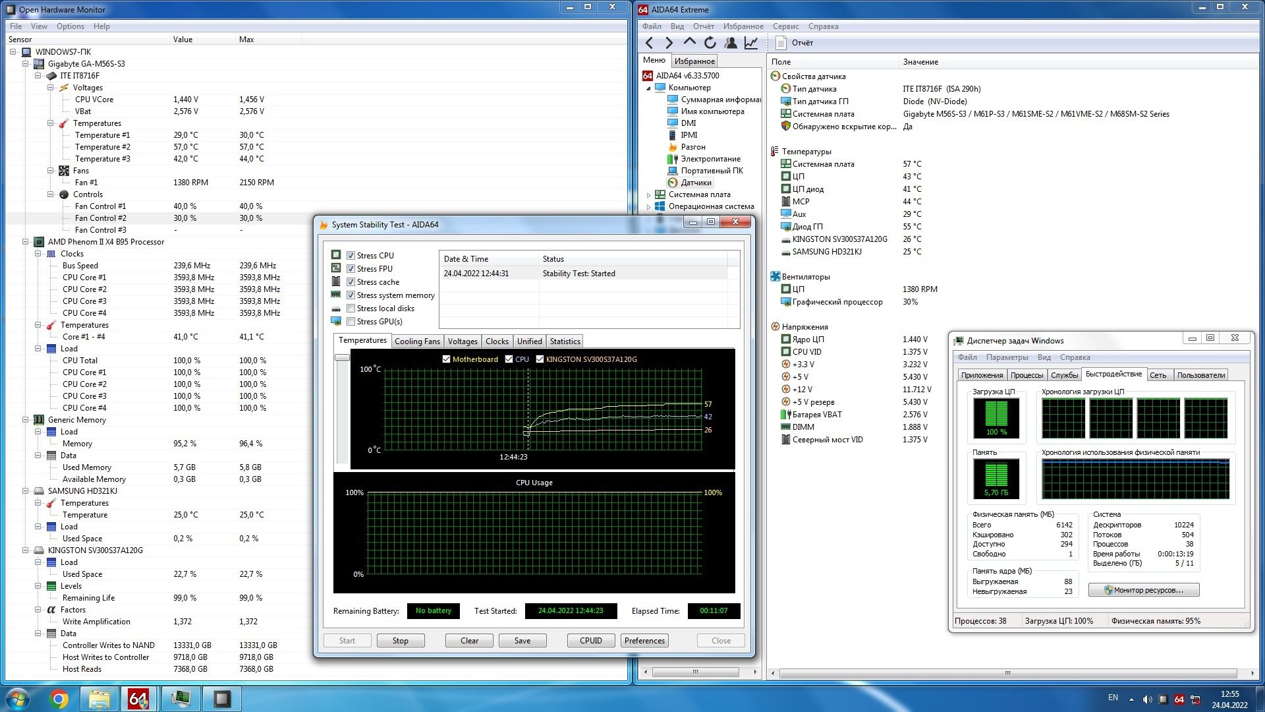The image size is (1265, 712).
Task: Select the Электропитание icon in the AIDA64 tree
Action: coord(673,159)
